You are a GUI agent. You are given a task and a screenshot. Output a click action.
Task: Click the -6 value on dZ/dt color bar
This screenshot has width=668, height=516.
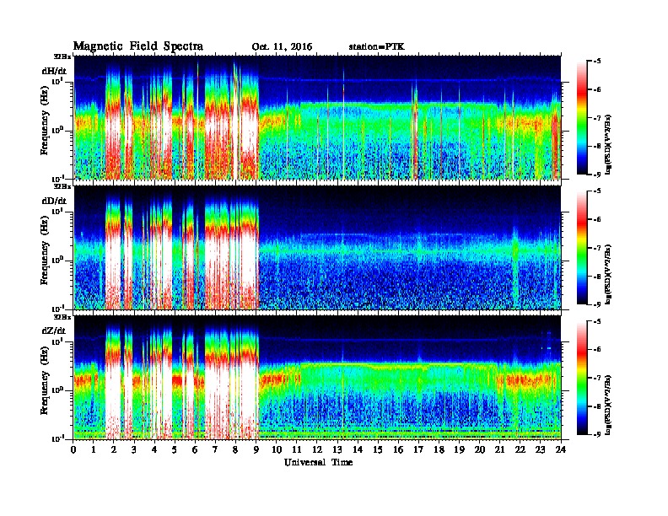coord(596,350)
